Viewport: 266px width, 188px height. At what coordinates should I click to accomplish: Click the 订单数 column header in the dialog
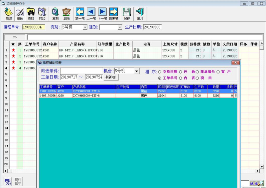tap(187, 87)
